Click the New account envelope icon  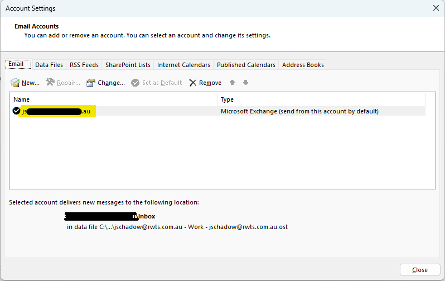tap(15, 83)
